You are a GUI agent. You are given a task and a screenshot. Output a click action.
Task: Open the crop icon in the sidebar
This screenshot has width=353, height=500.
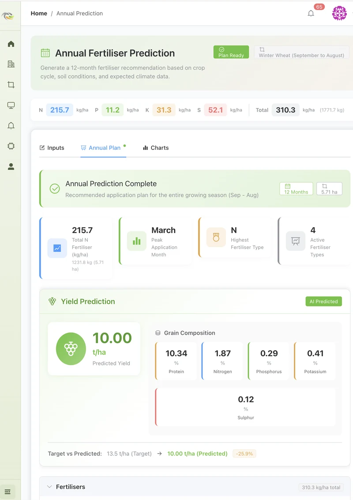(x=11, y=84)
